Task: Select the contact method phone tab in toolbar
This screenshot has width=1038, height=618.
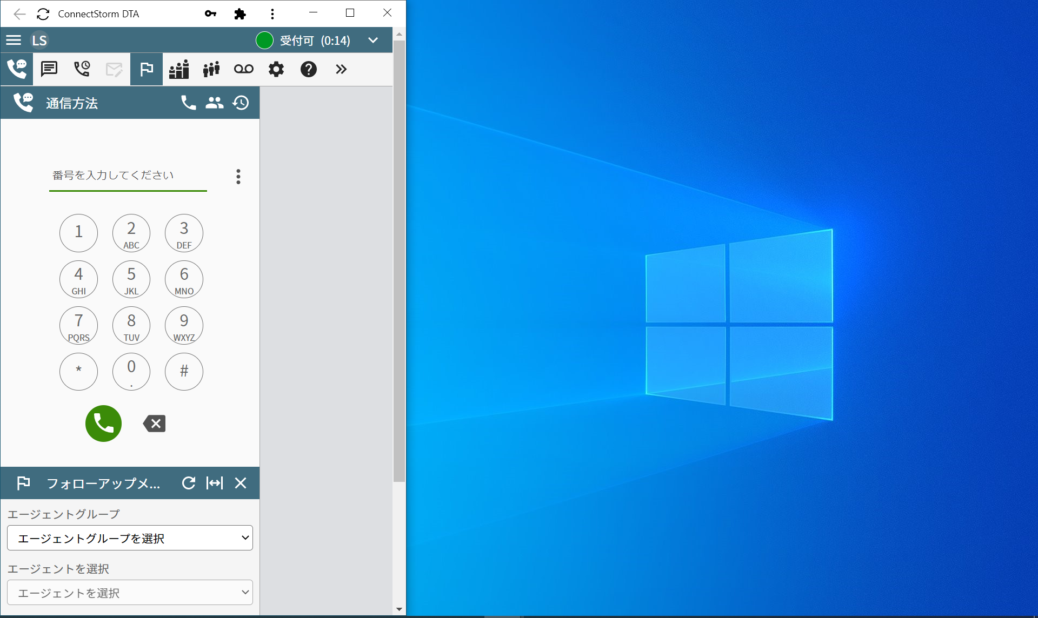Action: (x=17, y=69)
